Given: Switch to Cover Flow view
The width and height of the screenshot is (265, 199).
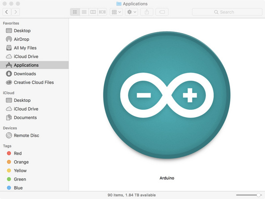Looking at the screenshot, I should point(102,12).
